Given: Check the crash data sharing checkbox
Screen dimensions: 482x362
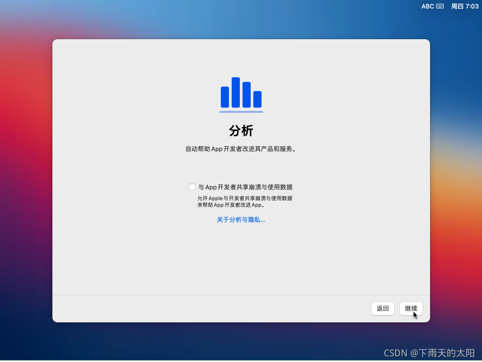Looking at the screenshot, I should pos(192,187).
